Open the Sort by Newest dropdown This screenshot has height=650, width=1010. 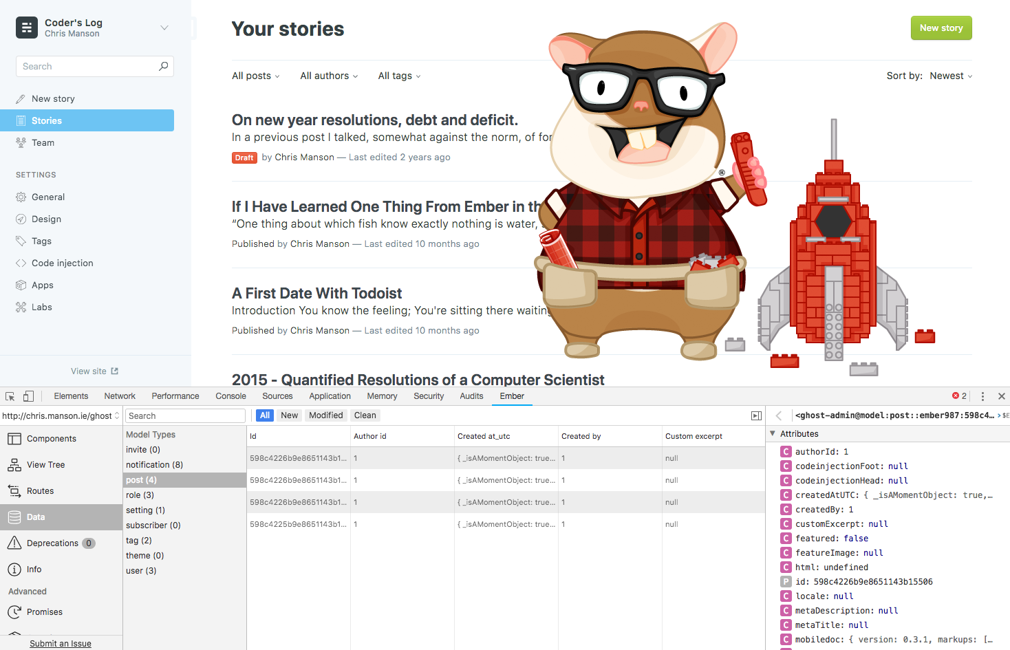pos(951,76)
